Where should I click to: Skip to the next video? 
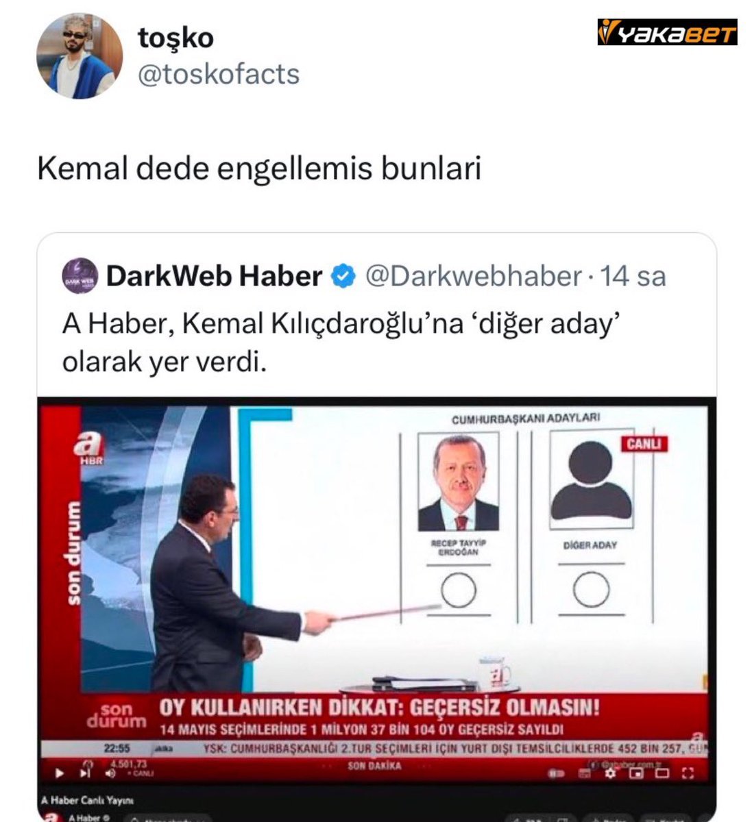(86, 773)
